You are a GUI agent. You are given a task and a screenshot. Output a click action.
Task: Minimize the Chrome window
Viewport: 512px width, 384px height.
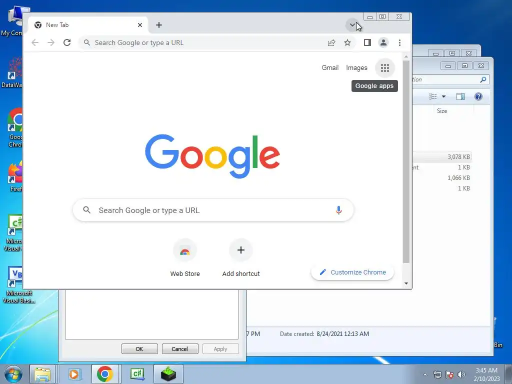coord(370,16)
